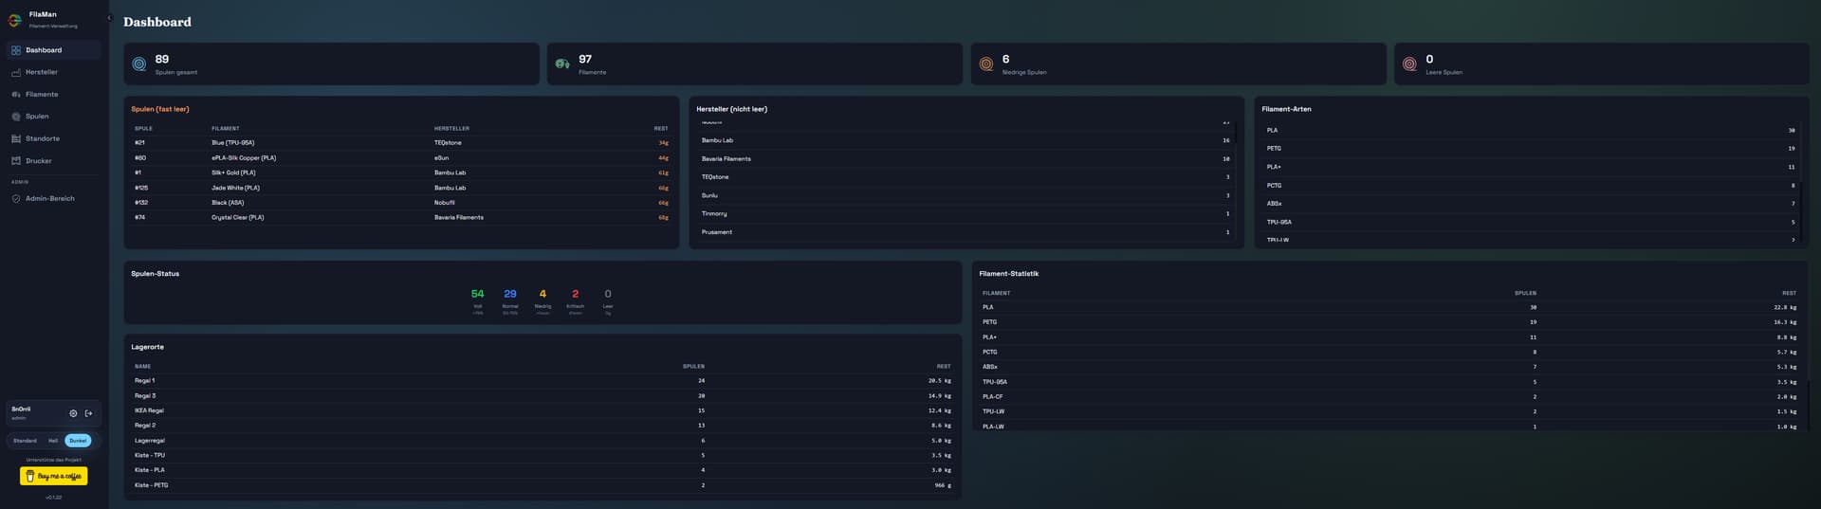Click the Filamente icon in sidebar
Screen dimensions: 1821x509
click(x=16, y=95)
